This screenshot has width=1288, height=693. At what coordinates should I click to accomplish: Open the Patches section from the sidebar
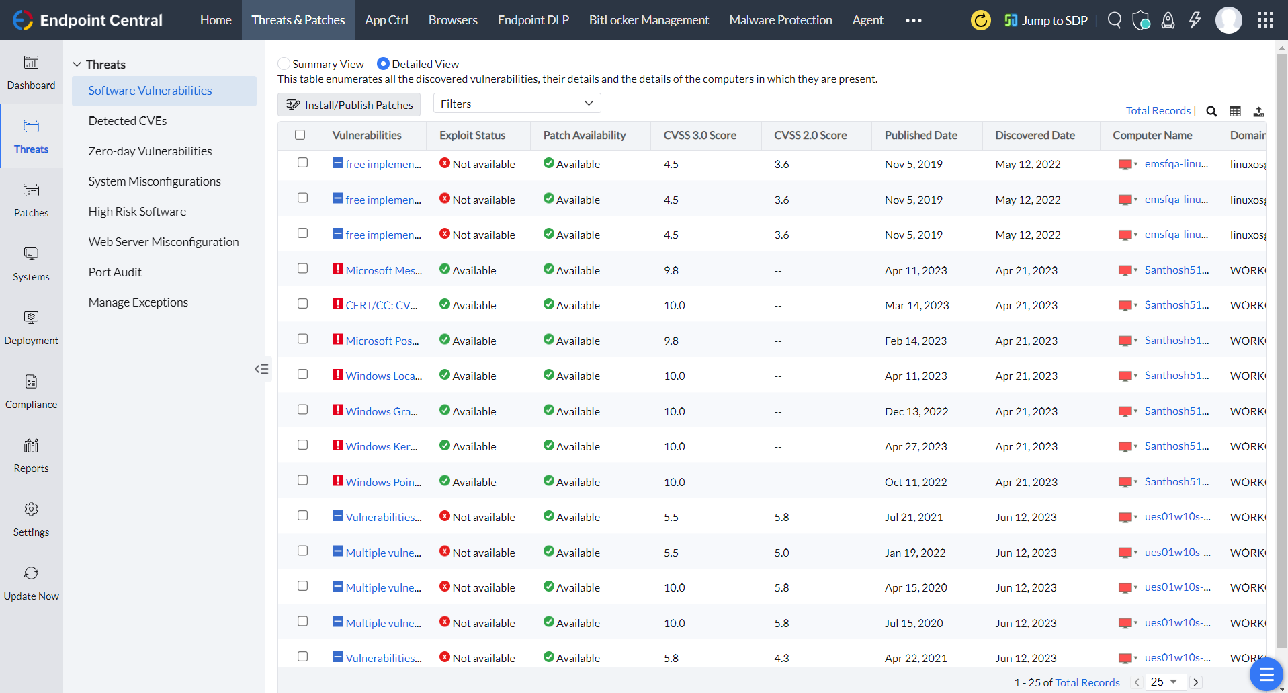click(x=31, y=200)
